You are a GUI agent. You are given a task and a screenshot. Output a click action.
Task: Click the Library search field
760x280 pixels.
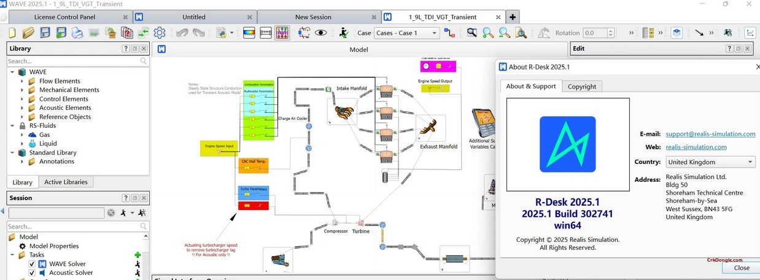(x=77, y=61)
